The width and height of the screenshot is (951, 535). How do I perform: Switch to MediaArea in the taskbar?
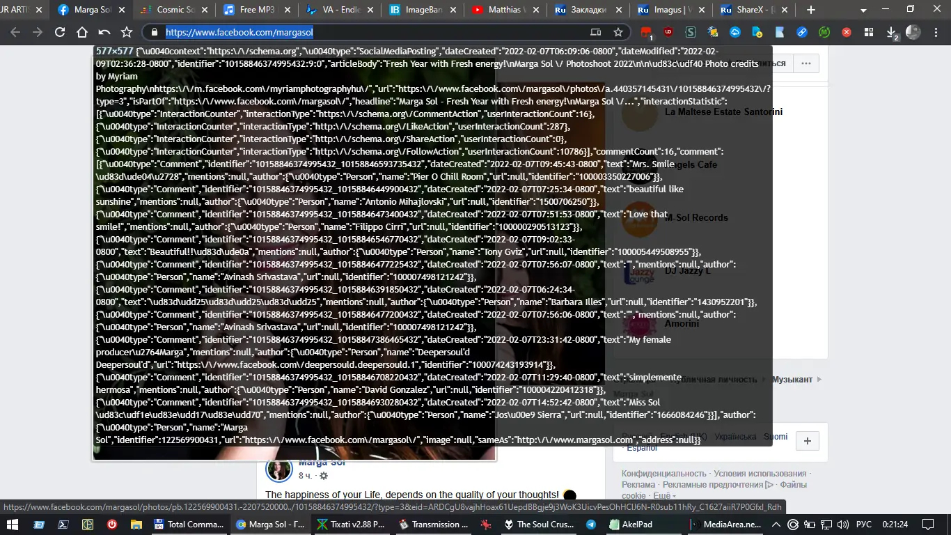point(726,524)
